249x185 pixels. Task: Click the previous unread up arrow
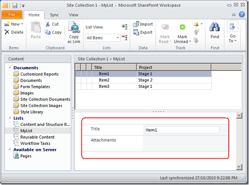pos(196,32)
